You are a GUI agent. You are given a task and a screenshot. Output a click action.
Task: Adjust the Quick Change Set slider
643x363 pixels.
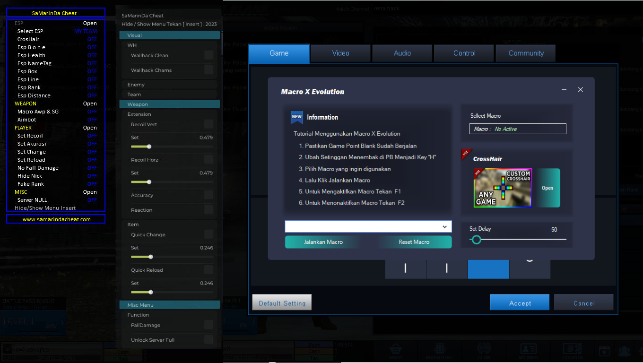click(x=172, y=257)
